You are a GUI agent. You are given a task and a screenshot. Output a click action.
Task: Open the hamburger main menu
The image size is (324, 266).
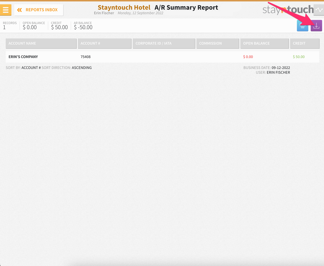[x=6, y=10]
